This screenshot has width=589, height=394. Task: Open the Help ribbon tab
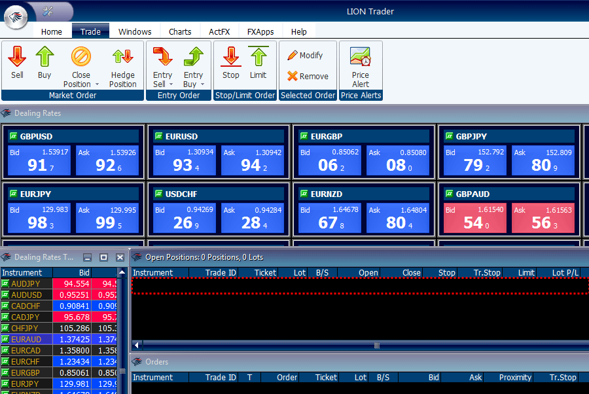(299, 31)
